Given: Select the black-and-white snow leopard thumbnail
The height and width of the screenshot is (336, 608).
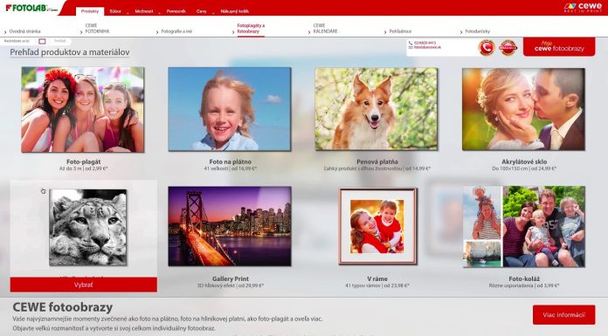Looking at the screenshot, I should point(88,227).
